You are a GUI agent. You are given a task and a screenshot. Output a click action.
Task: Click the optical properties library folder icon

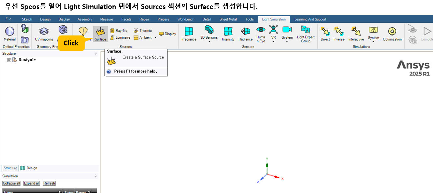(x=25, y=40)
